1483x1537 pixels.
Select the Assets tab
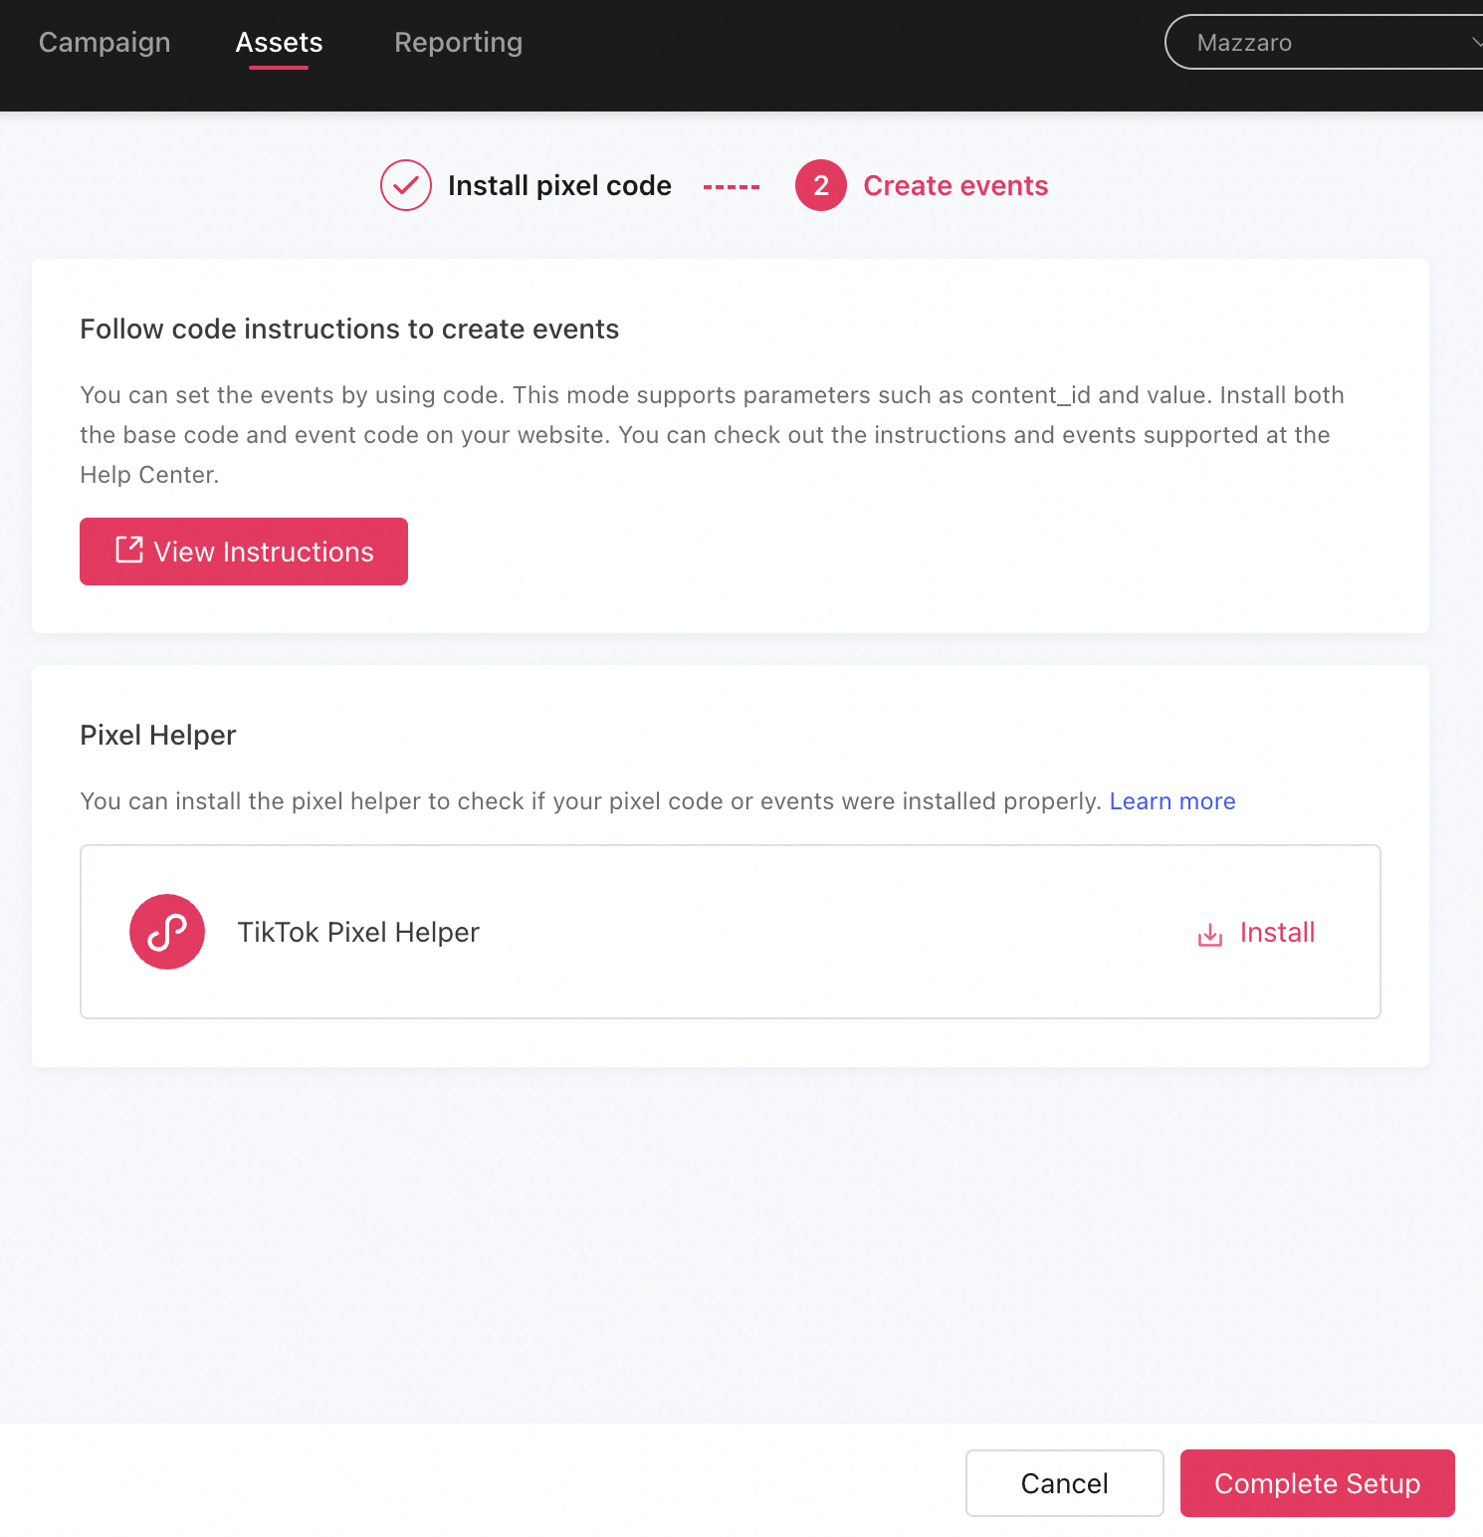click(279, 43)
